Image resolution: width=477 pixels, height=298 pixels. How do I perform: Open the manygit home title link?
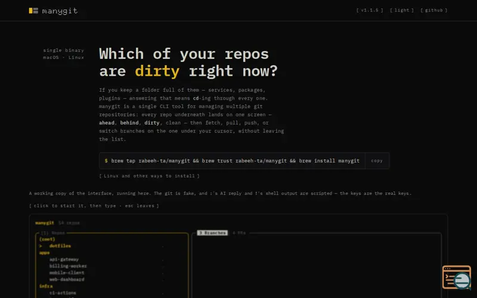coord(60,11)
